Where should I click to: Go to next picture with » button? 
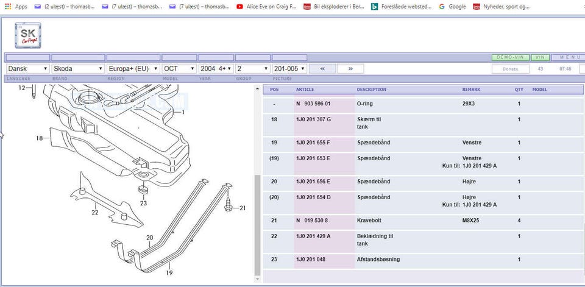click(x=350, y=69)
